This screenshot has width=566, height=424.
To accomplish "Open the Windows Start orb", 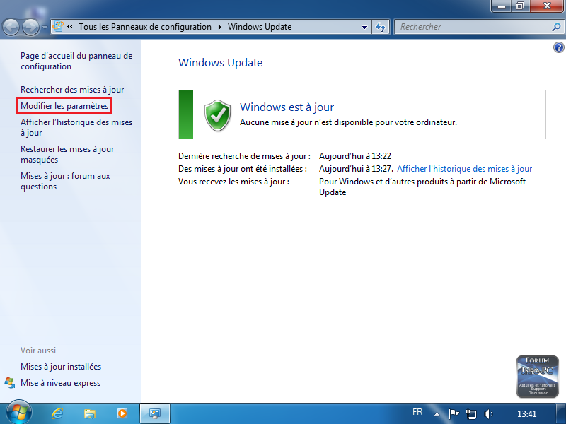I will [x=19, y=413].
